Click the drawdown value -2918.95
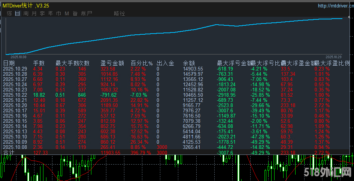The image size is (354, 181). click(226, 95)
